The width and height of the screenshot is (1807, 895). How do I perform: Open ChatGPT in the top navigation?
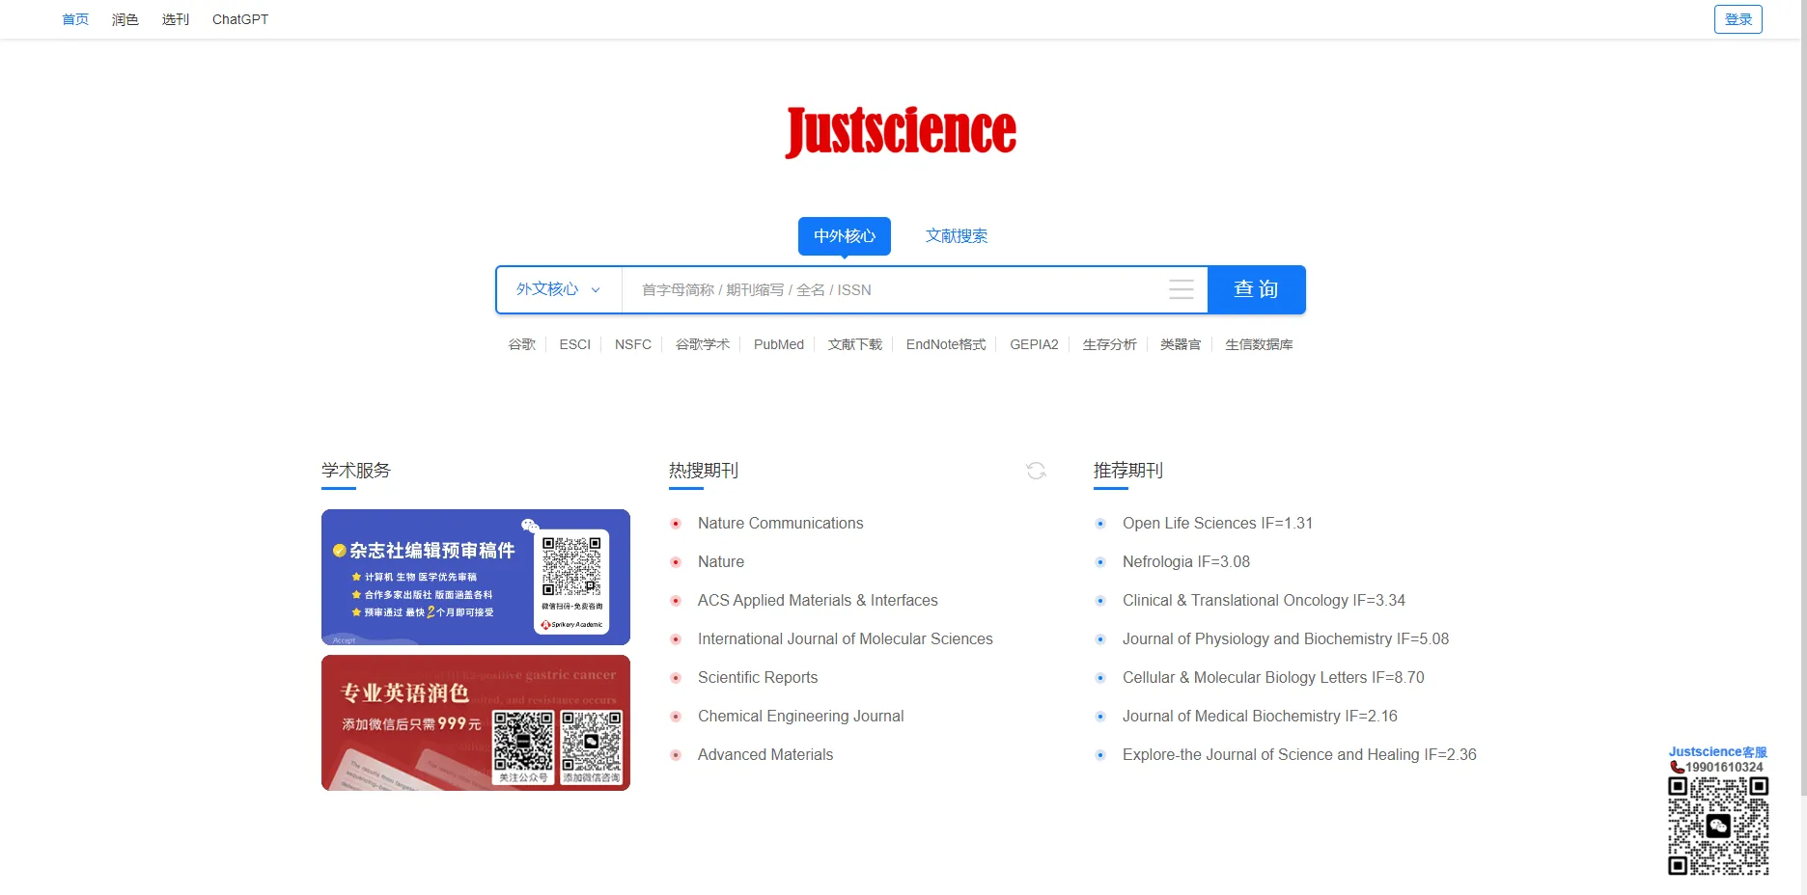click(x=240, y=19)
